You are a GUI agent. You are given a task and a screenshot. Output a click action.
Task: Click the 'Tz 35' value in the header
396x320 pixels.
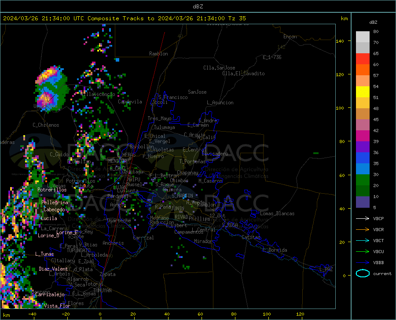(x=237, y=18)
